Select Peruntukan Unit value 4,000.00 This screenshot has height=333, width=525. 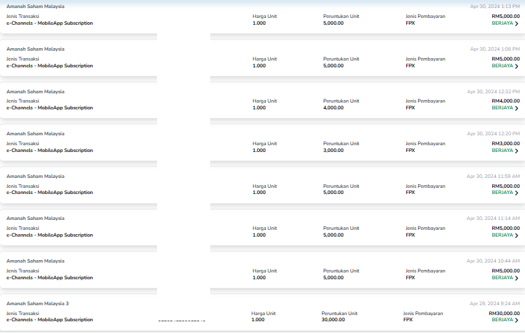click(x=333, y=107)
